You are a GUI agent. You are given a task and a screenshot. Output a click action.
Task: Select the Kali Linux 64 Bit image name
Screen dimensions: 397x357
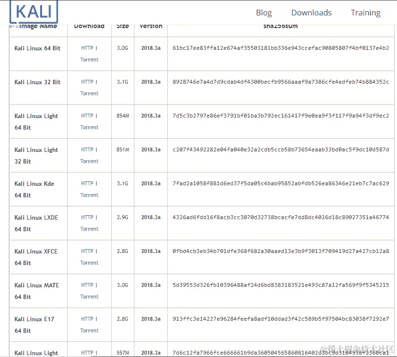tap(37, 48)
